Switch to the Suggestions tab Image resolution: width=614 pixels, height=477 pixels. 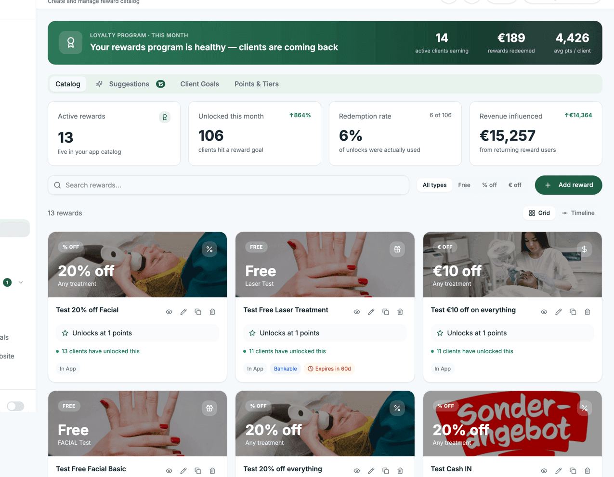130,84
